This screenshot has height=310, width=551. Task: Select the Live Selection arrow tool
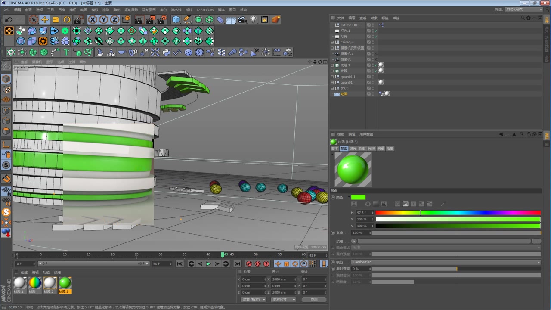coord(34,19)
